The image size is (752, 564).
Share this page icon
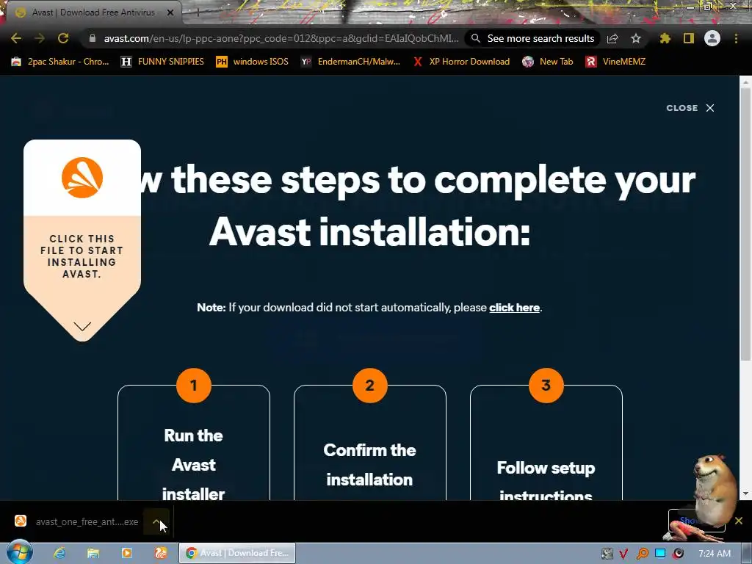click(x=612, y=38)
